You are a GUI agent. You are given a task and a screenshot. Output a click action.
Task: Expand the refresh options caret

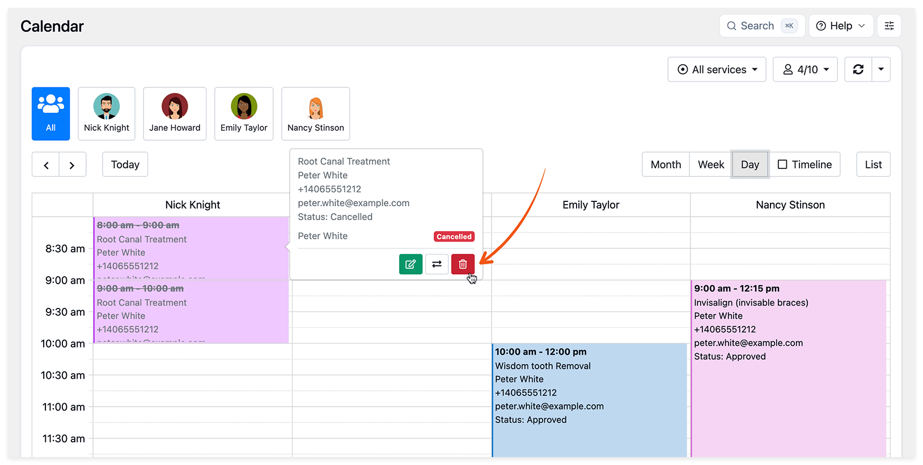tap(881, 69)
